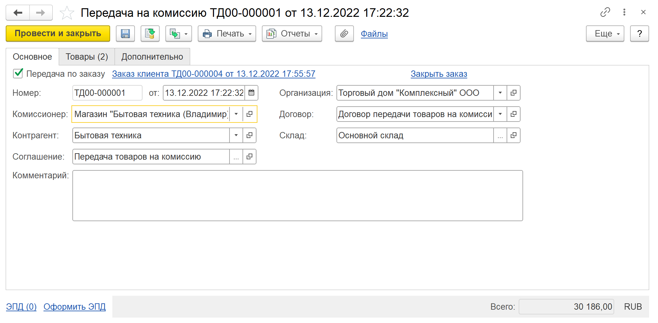Click the Закрыть заказ link
The height and width of the screenshot is (323, 658).
click(439, 74)
